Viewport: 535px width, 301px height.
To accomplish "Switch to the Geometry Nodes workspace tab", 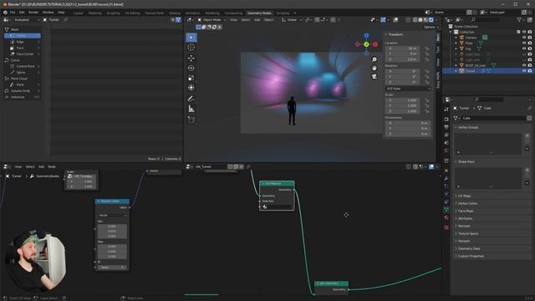I will (x=259, y=13).
